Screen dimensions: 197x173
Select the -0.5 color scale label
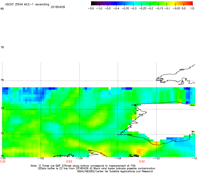[108, 9]
